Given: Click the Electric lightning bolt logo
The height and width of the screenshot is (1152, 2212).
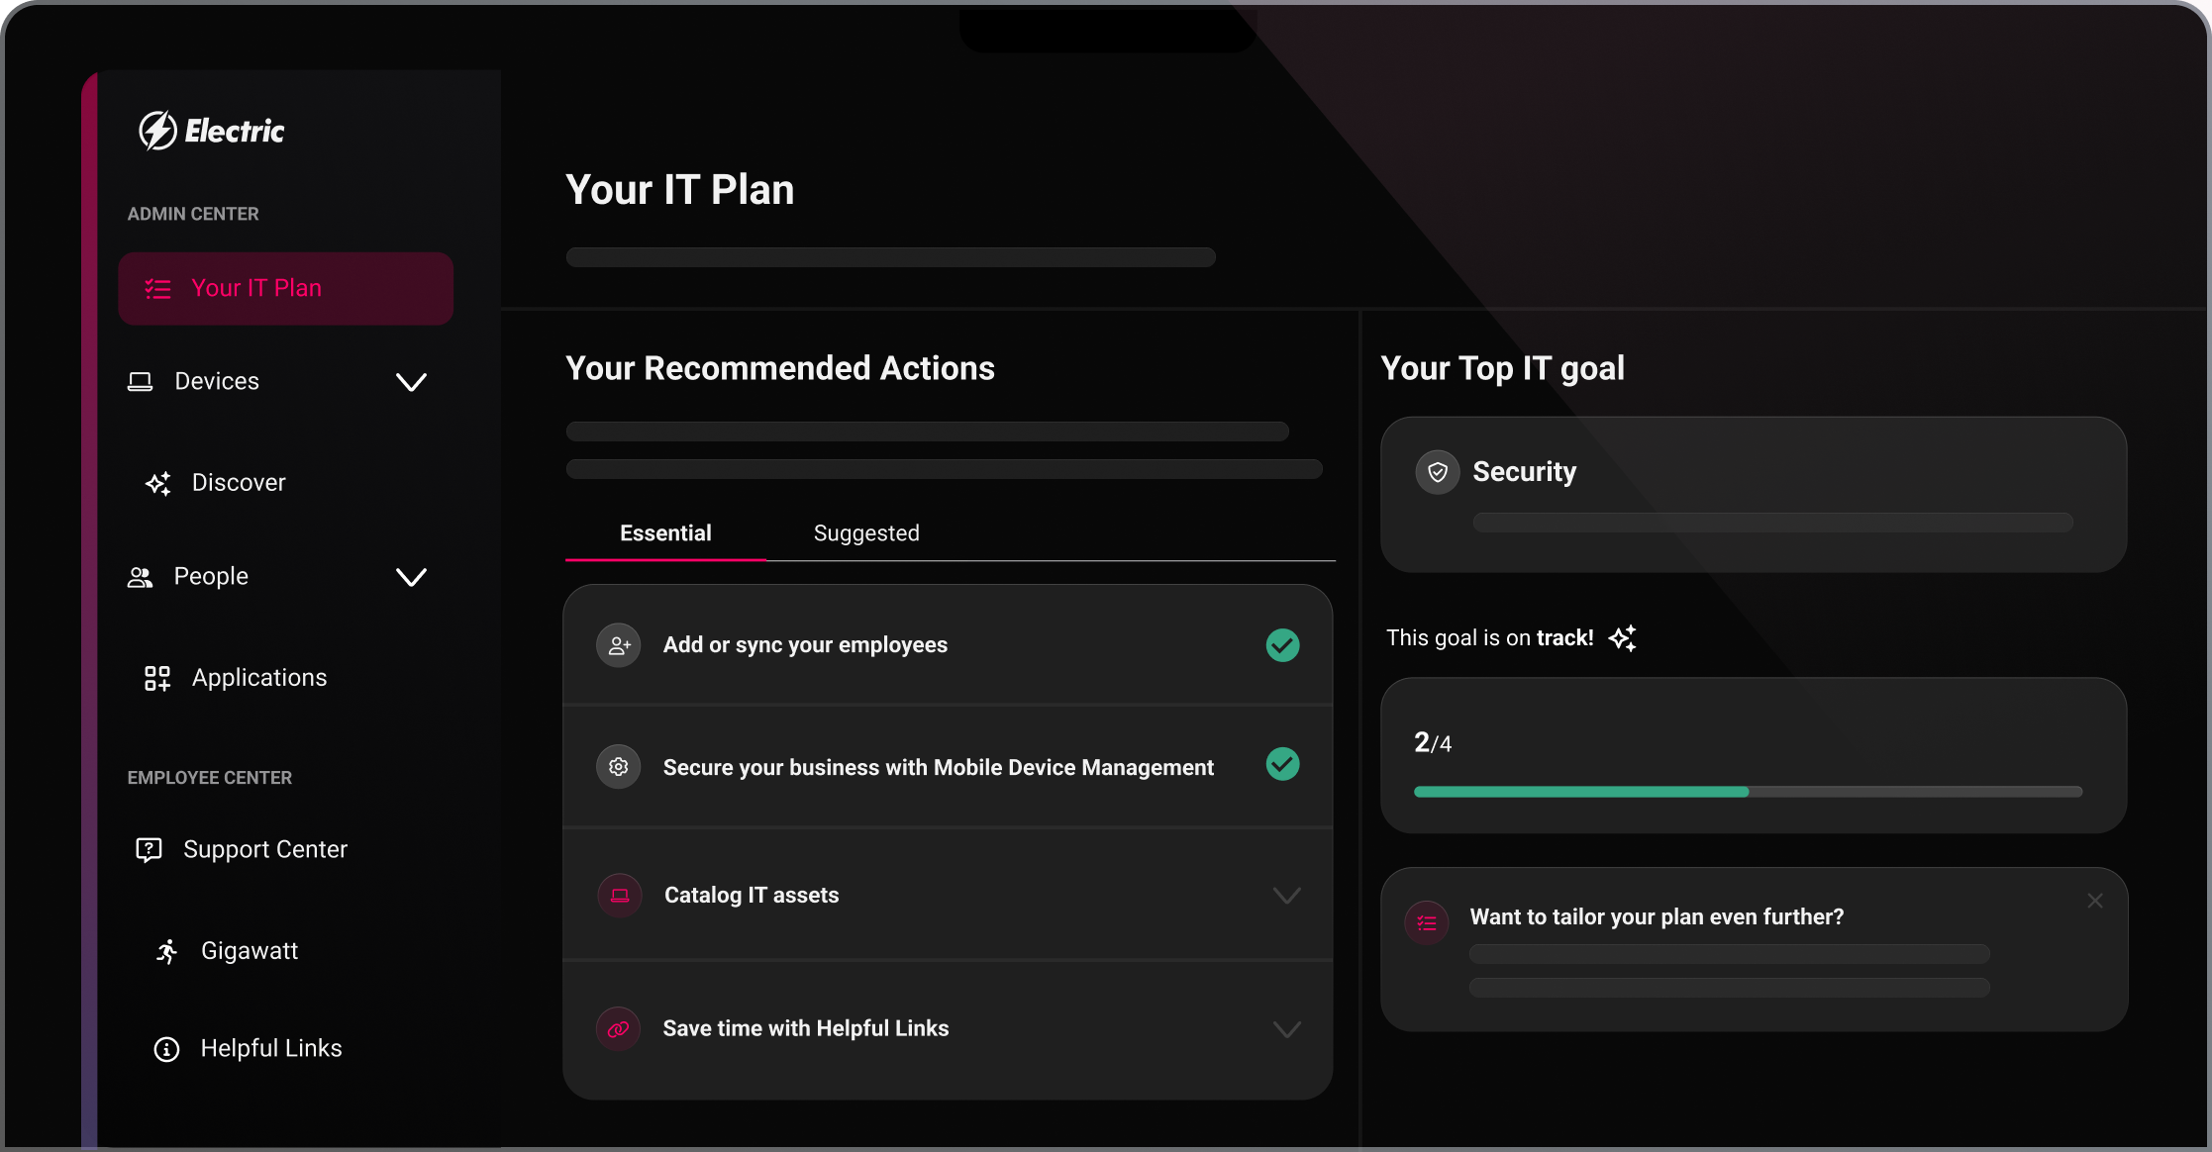Looking at the screenshot, I should tap(158, 131).
